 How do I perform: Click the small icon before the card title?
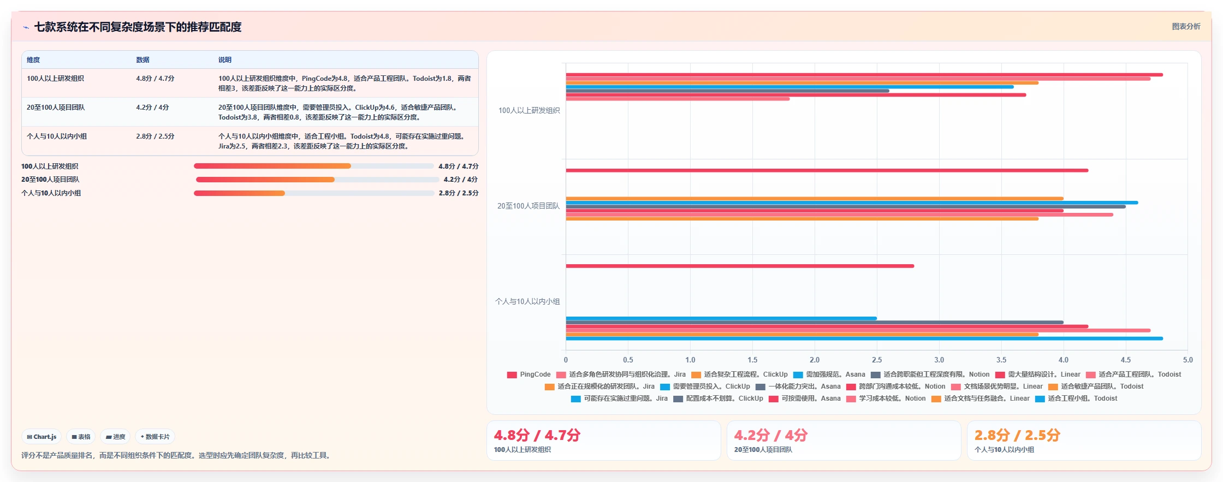[x=26, y=27]
